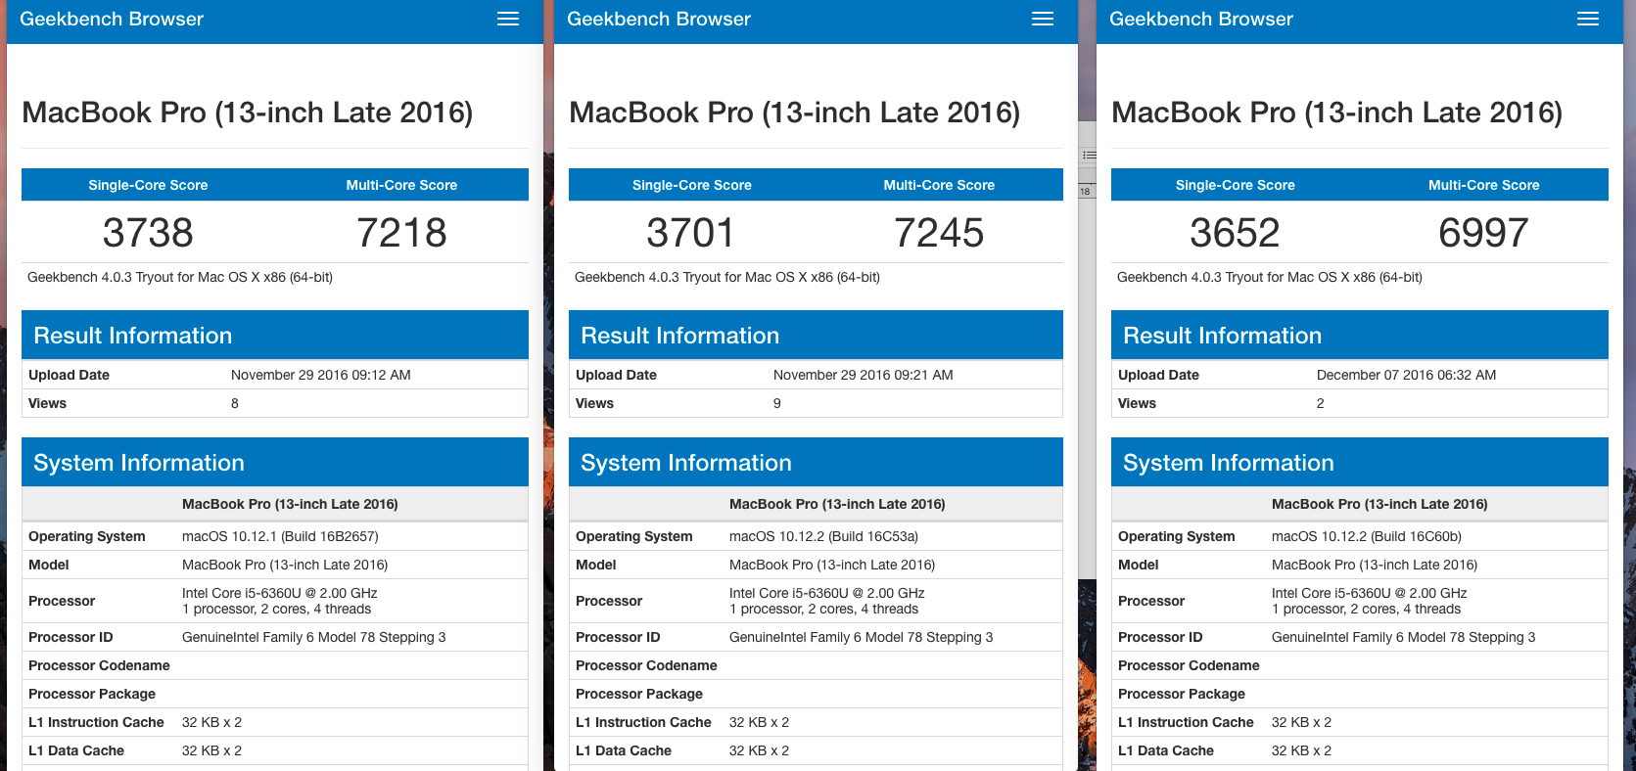1636x771 pixels.
Task: Click macOS 10.12.2 (Build 16C60b) value
Action: (x=1367, y=536)
